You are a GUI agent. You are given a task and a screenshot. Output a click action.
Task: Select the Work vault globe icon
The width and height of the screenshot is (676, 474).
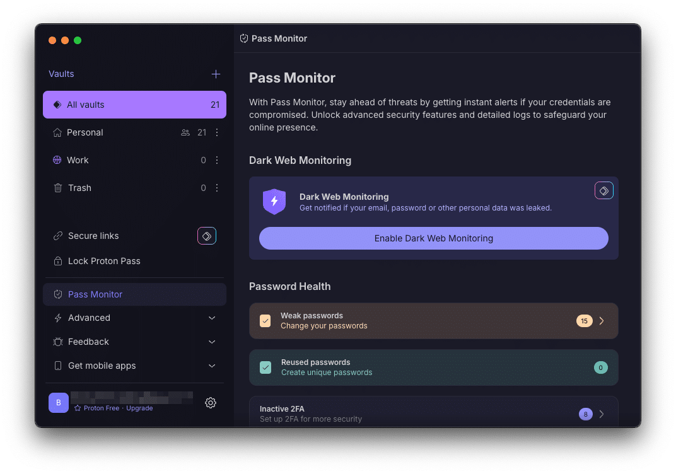point(57,160)
